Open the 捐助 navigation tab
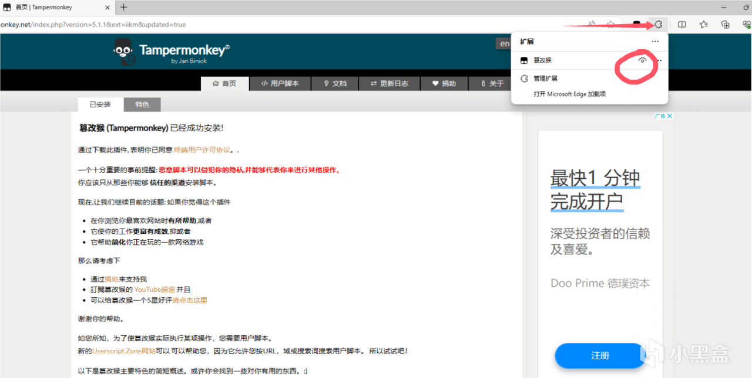This screenshot has height=378, width=752. coord(444,83)
